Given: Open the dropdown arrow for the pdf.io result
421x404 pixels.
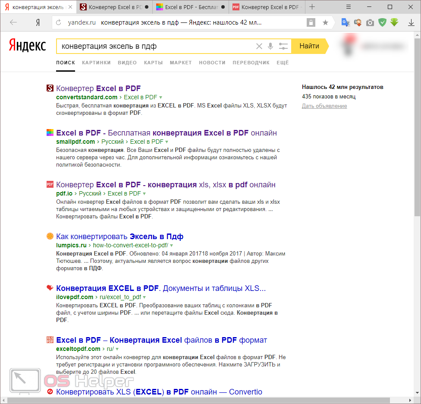Looking at the screenshot, I should coord(145,194).
